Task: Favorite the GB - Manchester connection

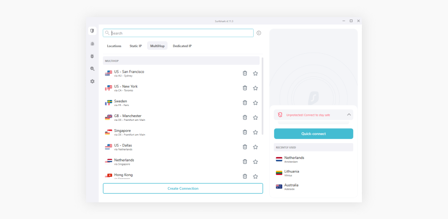Action: click(255, 118)
